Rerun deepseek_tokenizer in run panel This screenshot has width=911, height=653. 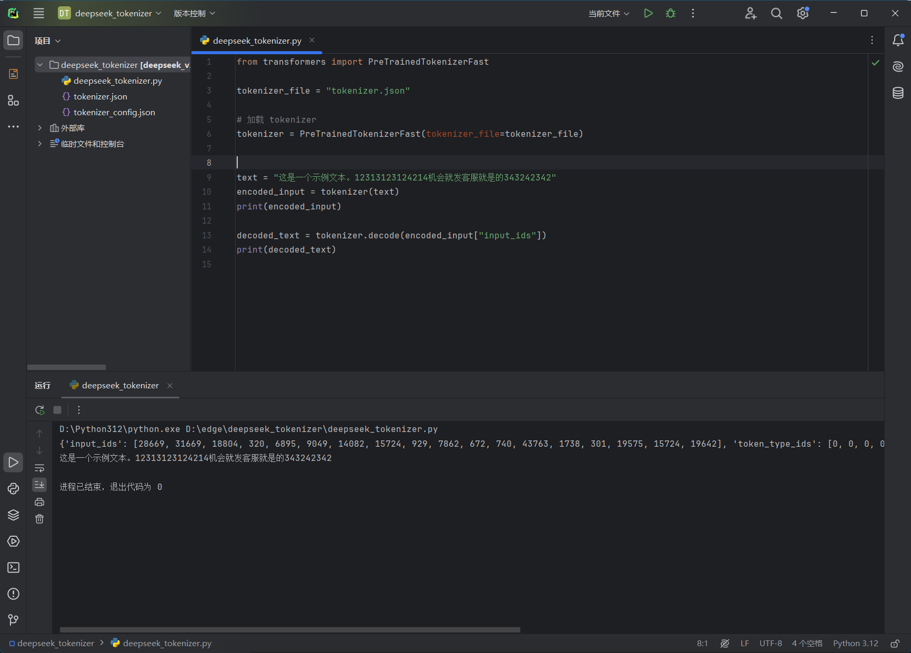tap(39, 409)
